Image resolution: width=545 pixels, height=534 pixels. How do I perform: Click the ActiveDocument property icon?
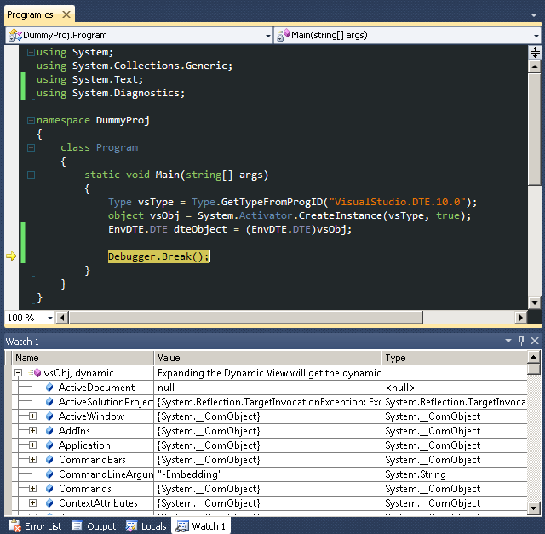(49, 388)
